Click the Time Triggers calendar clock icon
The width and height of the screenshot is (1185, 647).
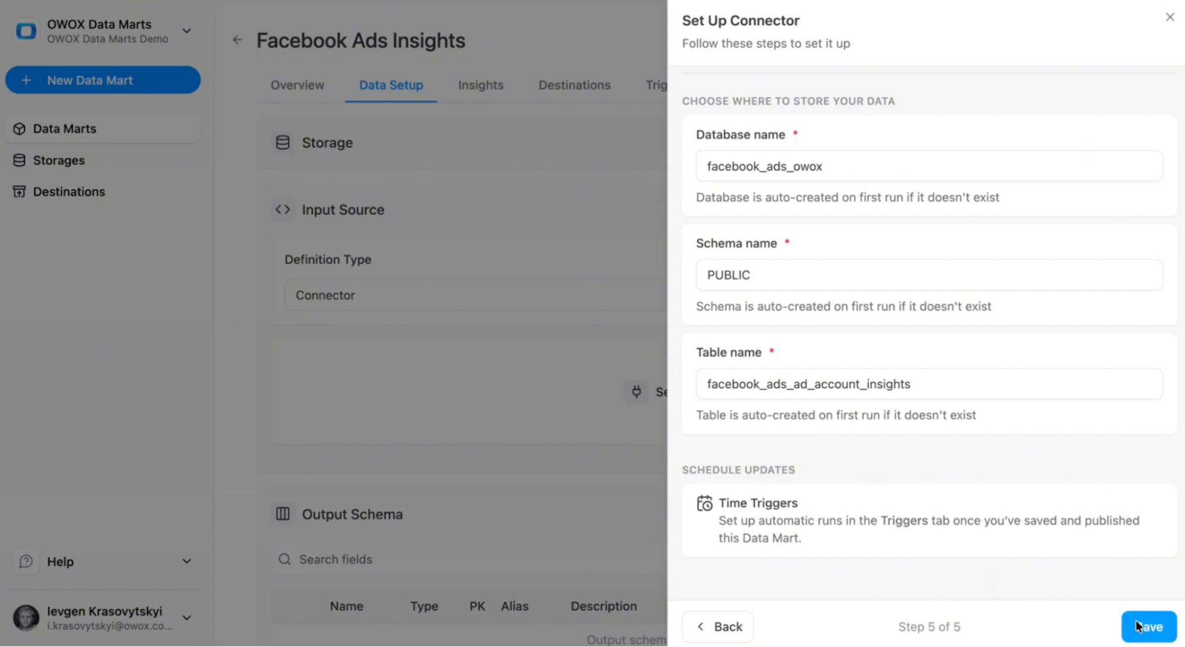coord(704,503)
